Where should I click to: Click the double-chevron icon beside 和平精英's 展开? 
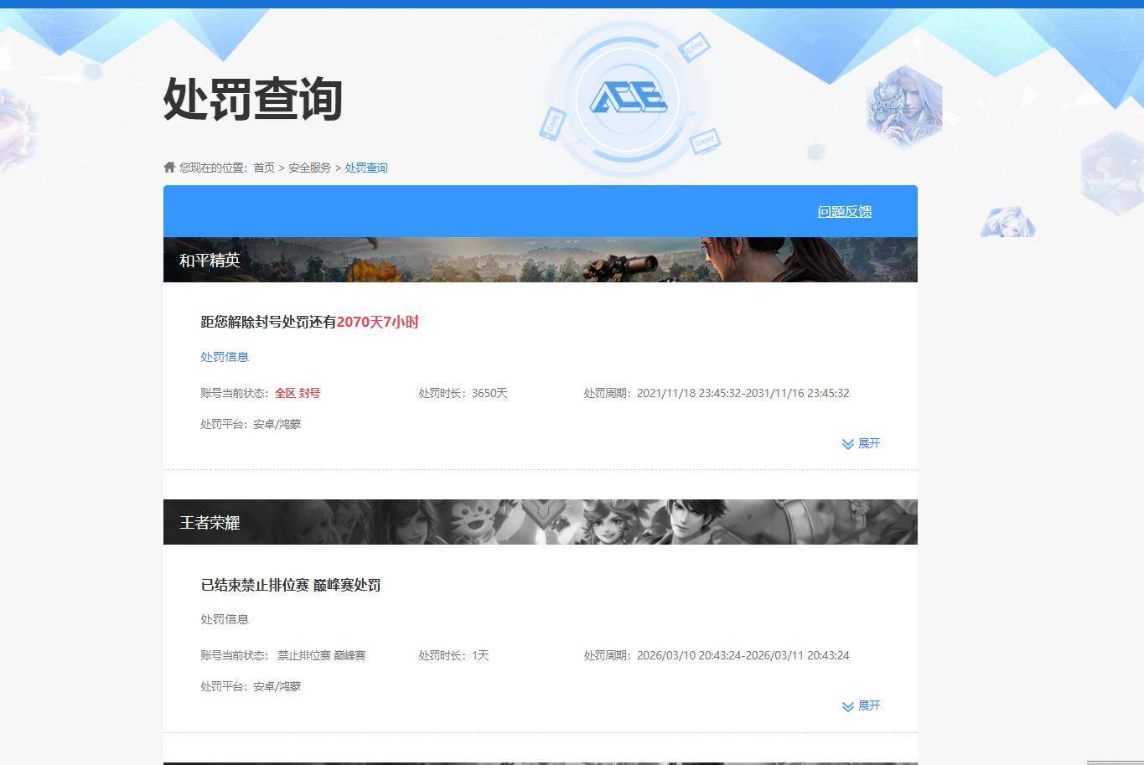846,443
